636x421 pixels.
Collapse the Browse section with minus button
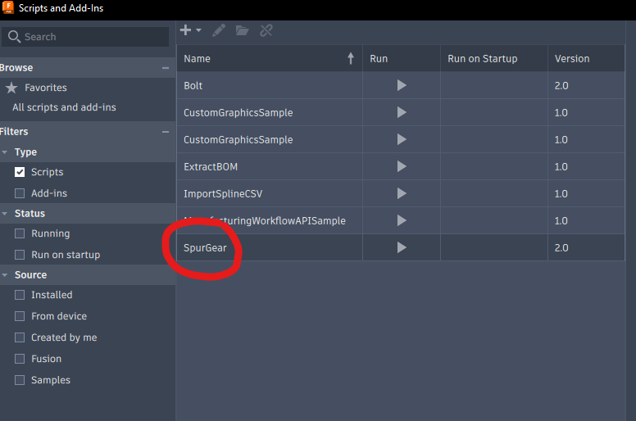[x=166, y=68]
